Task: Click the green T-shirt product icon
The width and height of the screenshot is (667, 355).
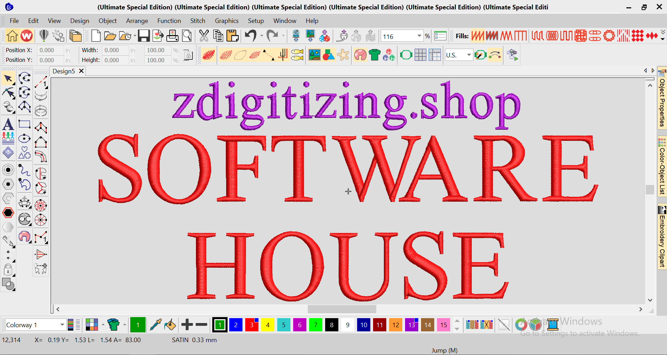Action: (x=374, y=55)
